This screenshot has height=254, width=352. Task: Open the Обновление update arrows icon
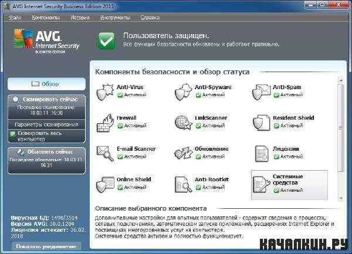coord(184,153)
